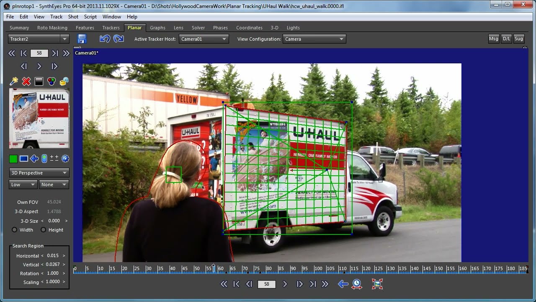
Task: Click the fit-image red arrows icon
Action: pyautogui.click(x=377, y=284)
